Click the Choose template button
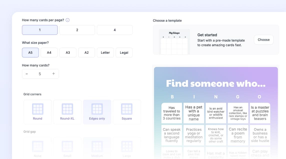 263,40
